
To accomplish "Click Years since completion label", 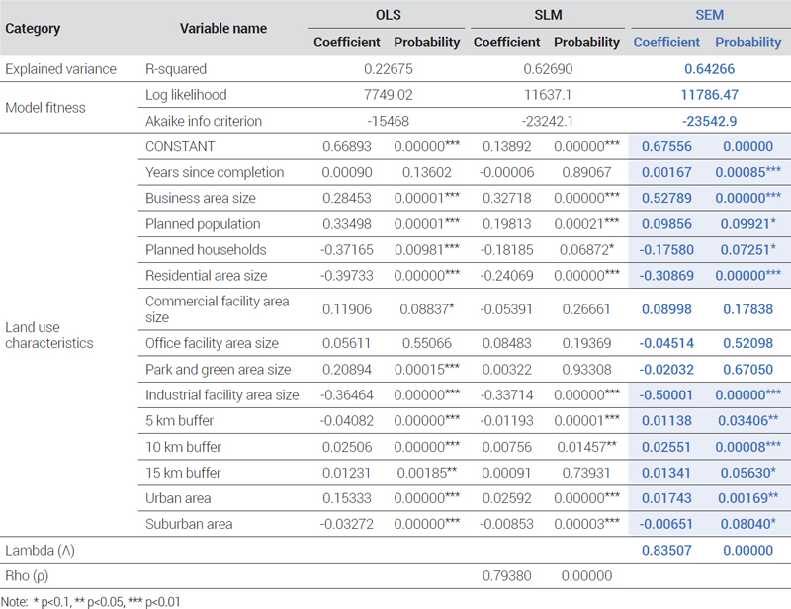I will (x=215, y=173).
